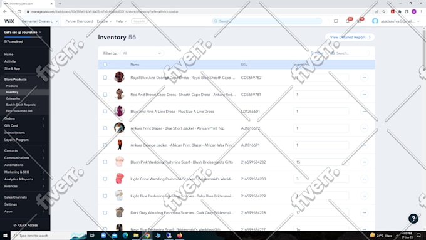Open more actions for Royal Blue And Orange Cape Dress
This screenshot has width=426, height=240.
364,78
